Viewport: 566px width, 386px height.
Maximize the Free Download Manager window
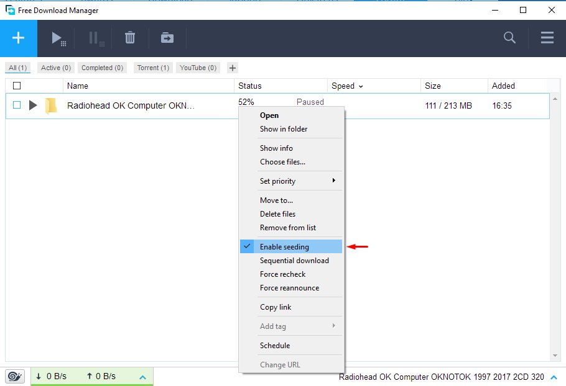click(x=522, y=10)
